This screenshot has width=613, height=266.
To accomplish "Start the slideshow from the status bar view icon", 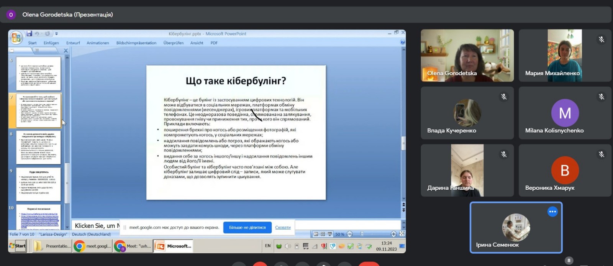I will (x=329, y=234).
